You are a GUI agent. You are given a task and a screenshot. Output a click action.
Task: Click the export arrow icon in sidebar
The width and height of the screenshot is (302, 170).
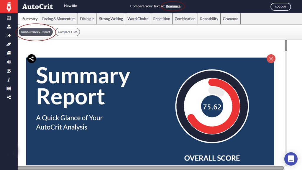coord(9,35)
